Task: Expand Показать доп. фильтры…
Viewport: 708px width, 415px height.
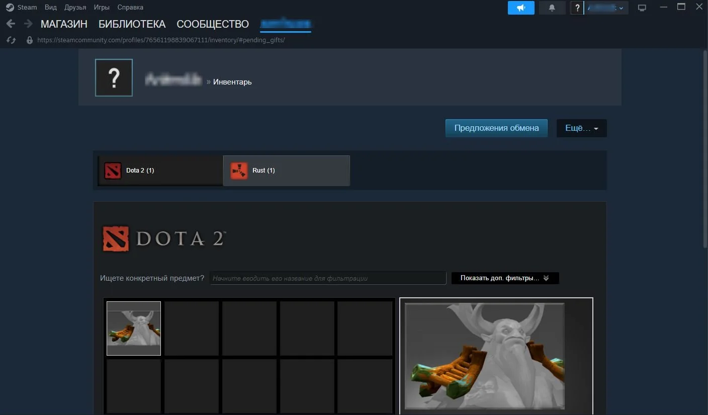Action: point(505,278)
